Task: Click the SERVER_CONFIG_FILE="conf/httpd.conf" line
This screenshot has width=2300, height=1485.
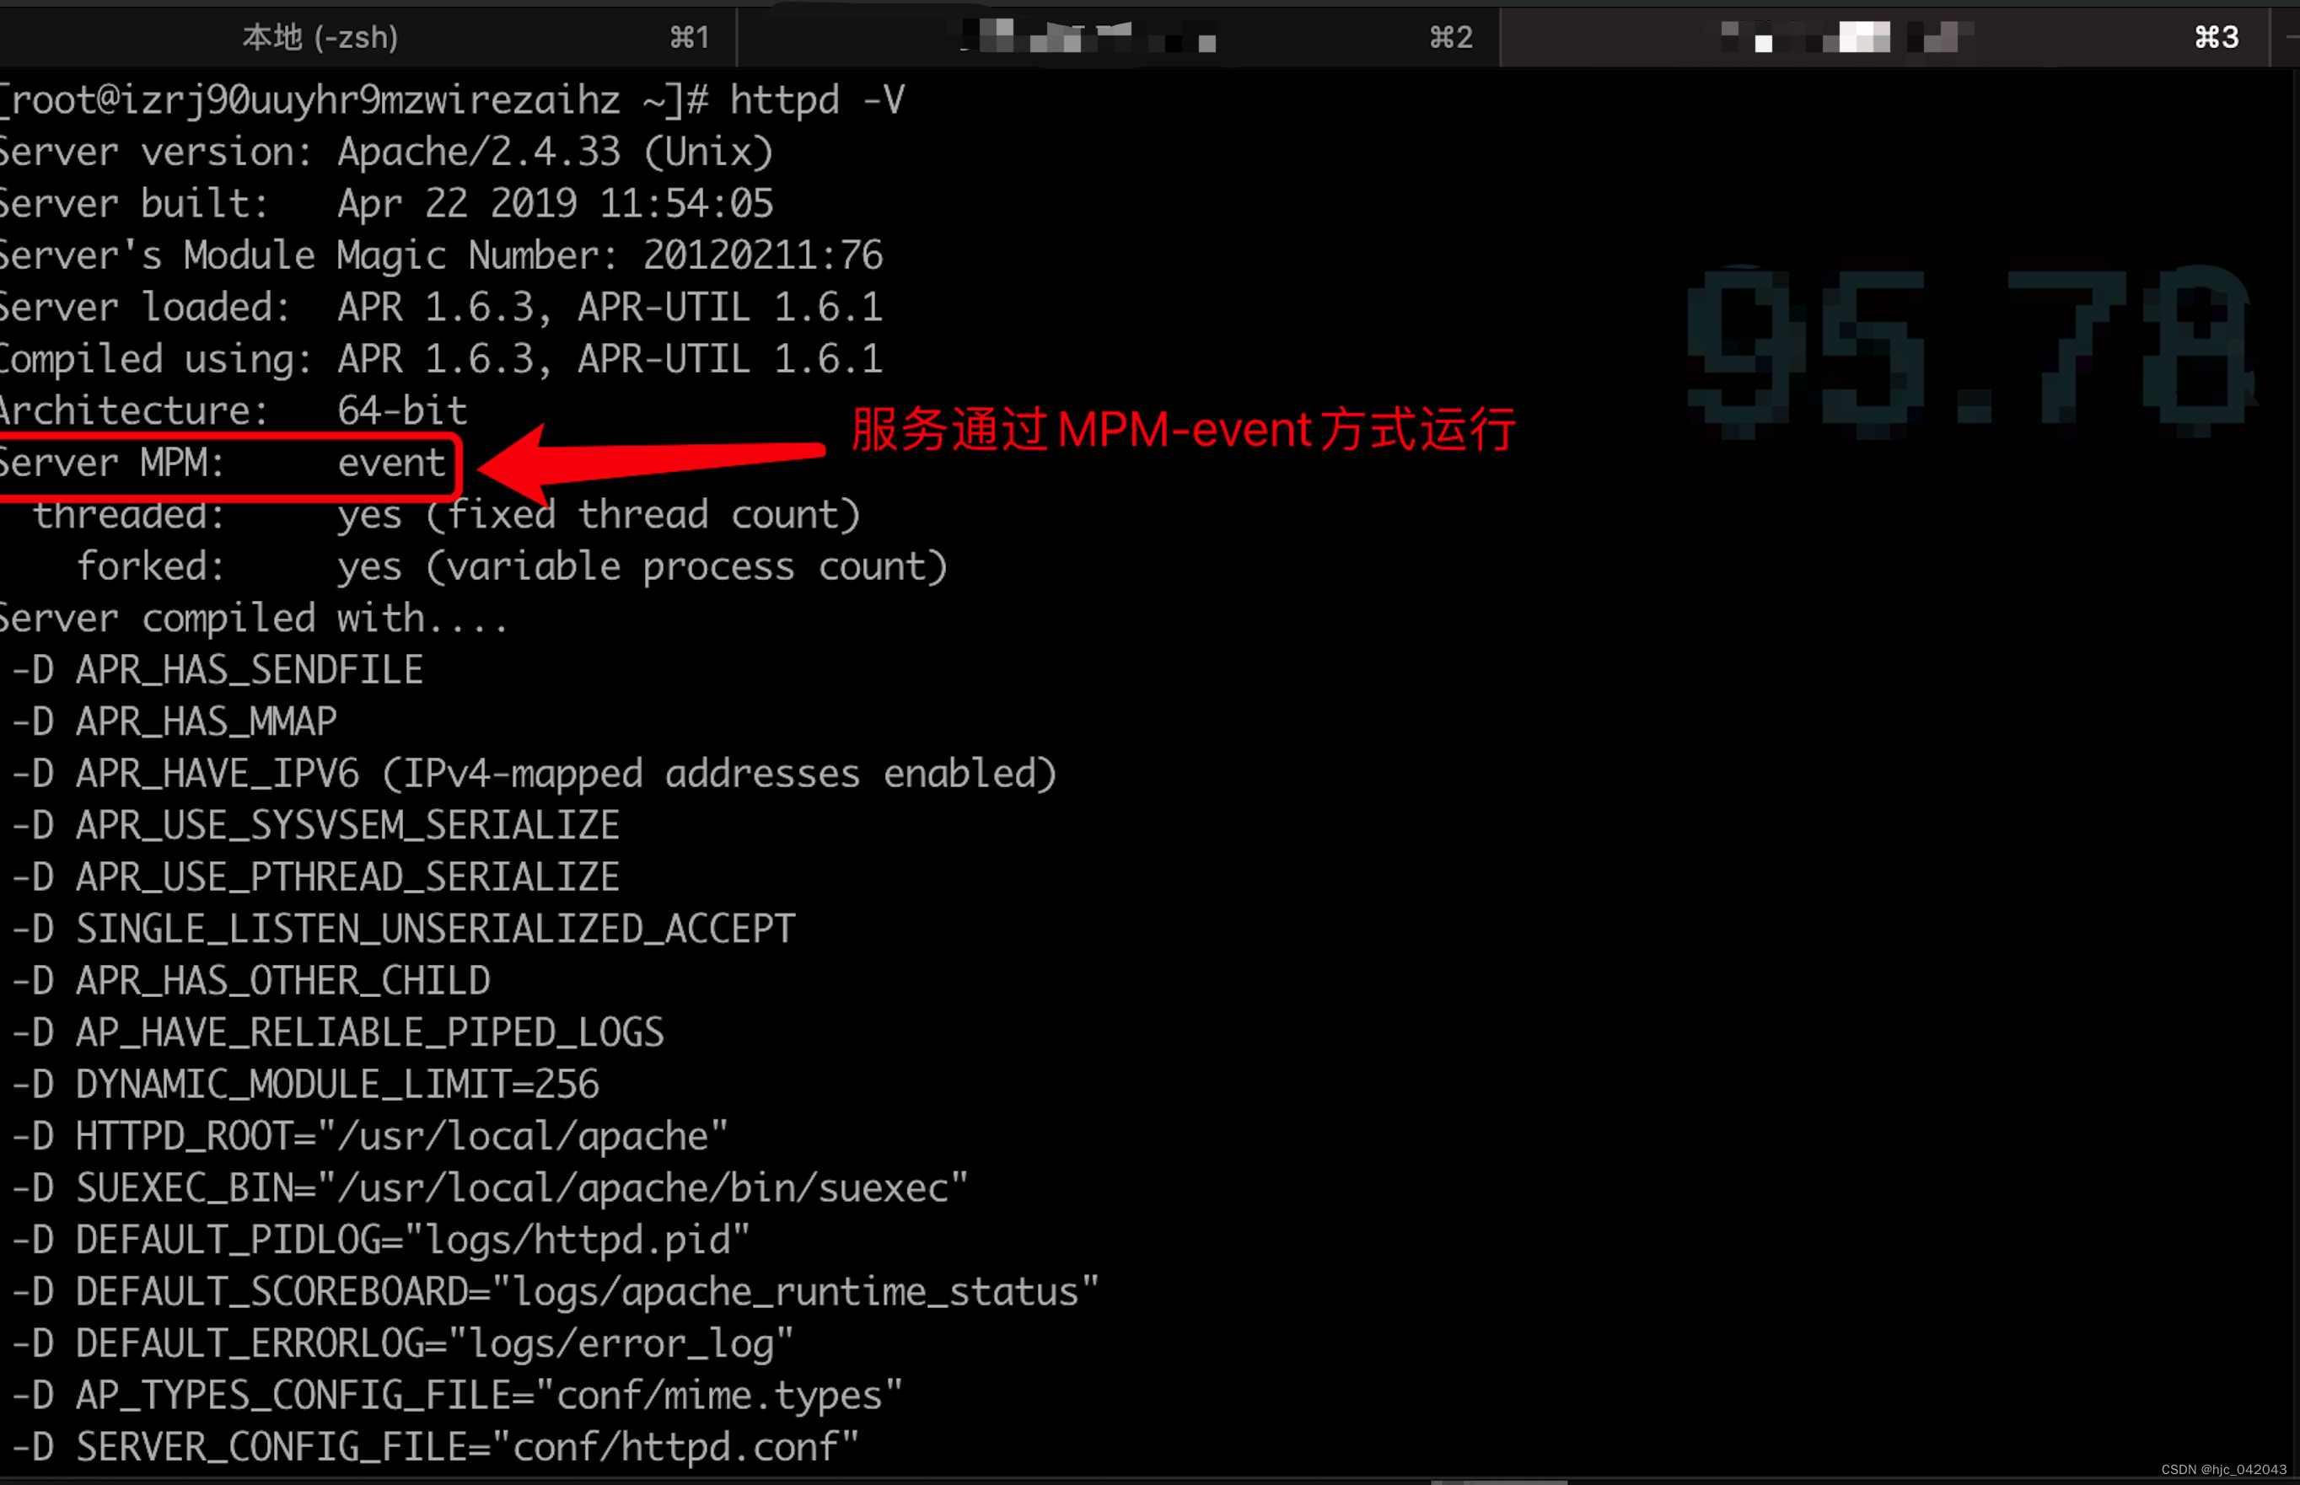Action: point(434,1447)
